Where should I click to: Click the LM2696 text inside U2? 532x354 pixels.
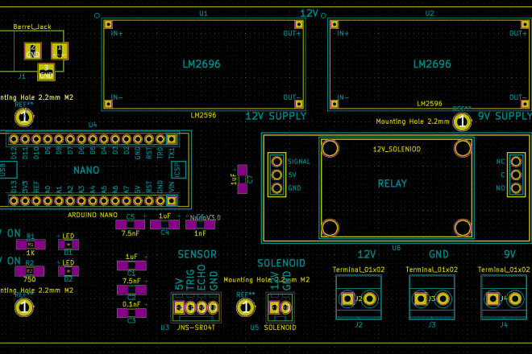432,64
